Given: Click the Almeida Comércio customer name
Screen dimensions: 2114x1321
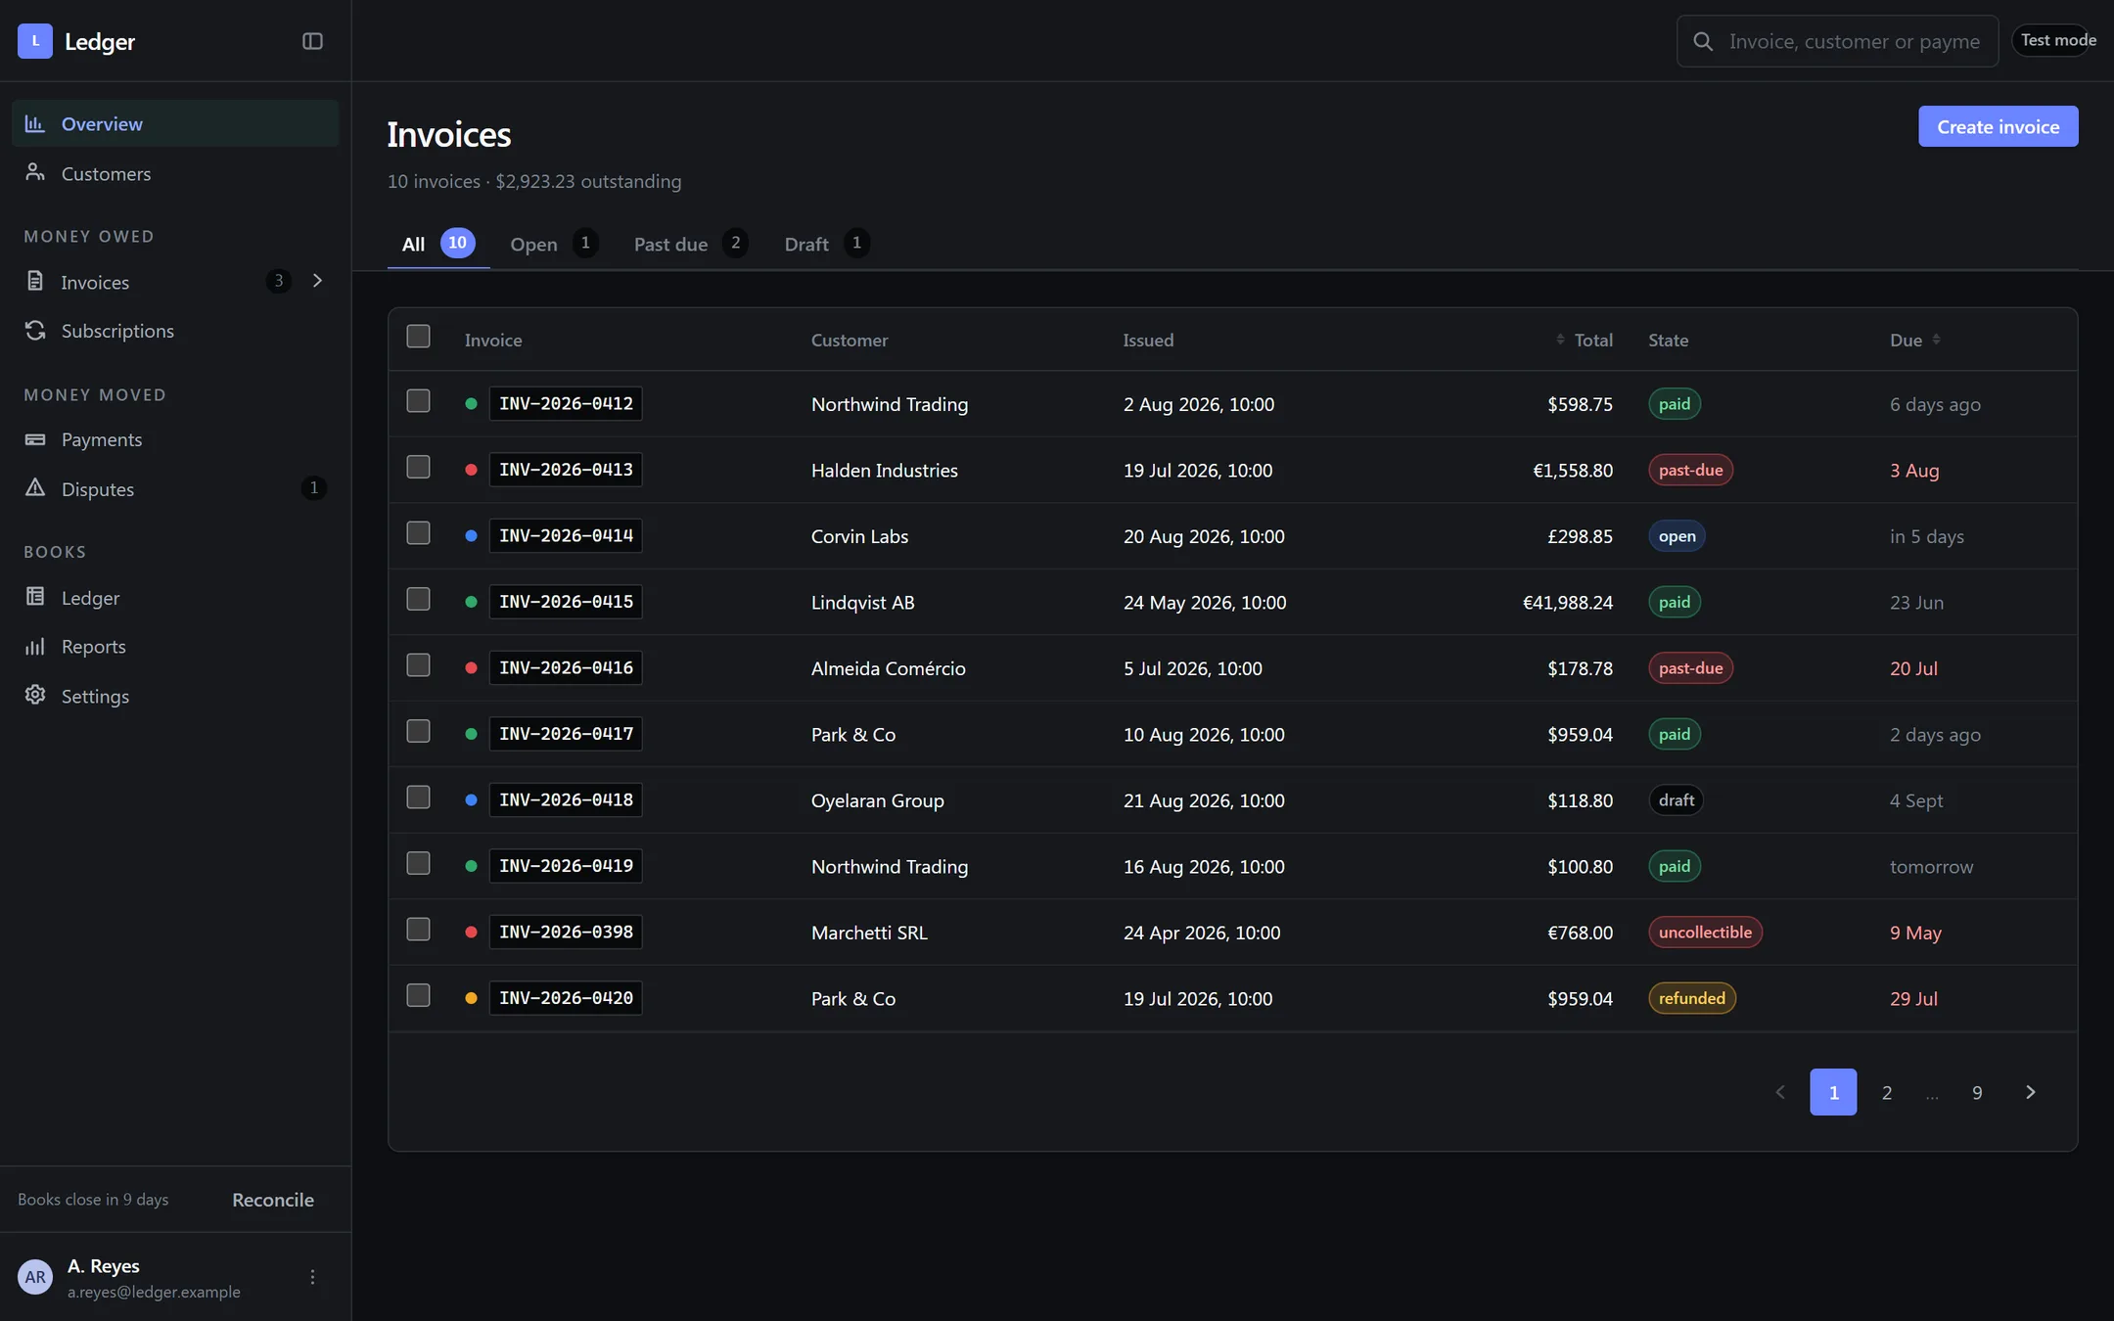Looking at the screenshot, I should coord(888,668).
